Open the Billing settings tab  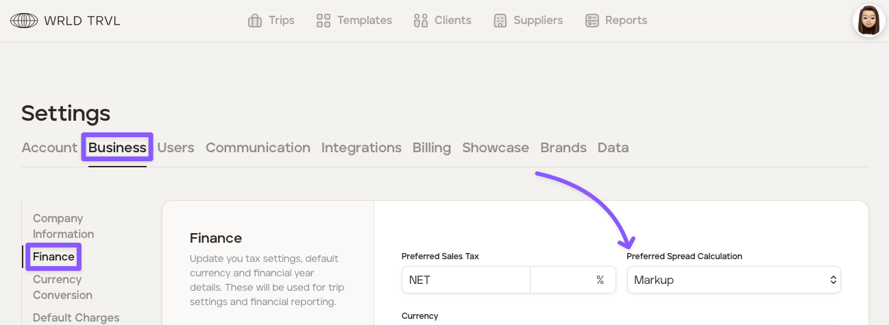[x=432, y=147]
